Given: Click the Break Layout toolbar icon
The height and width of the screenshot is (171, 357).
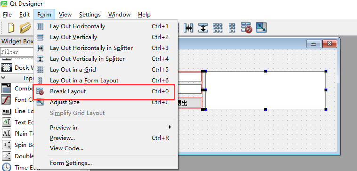Looking at the screenshot, I should pyautogui.click(x=247, y=28).
